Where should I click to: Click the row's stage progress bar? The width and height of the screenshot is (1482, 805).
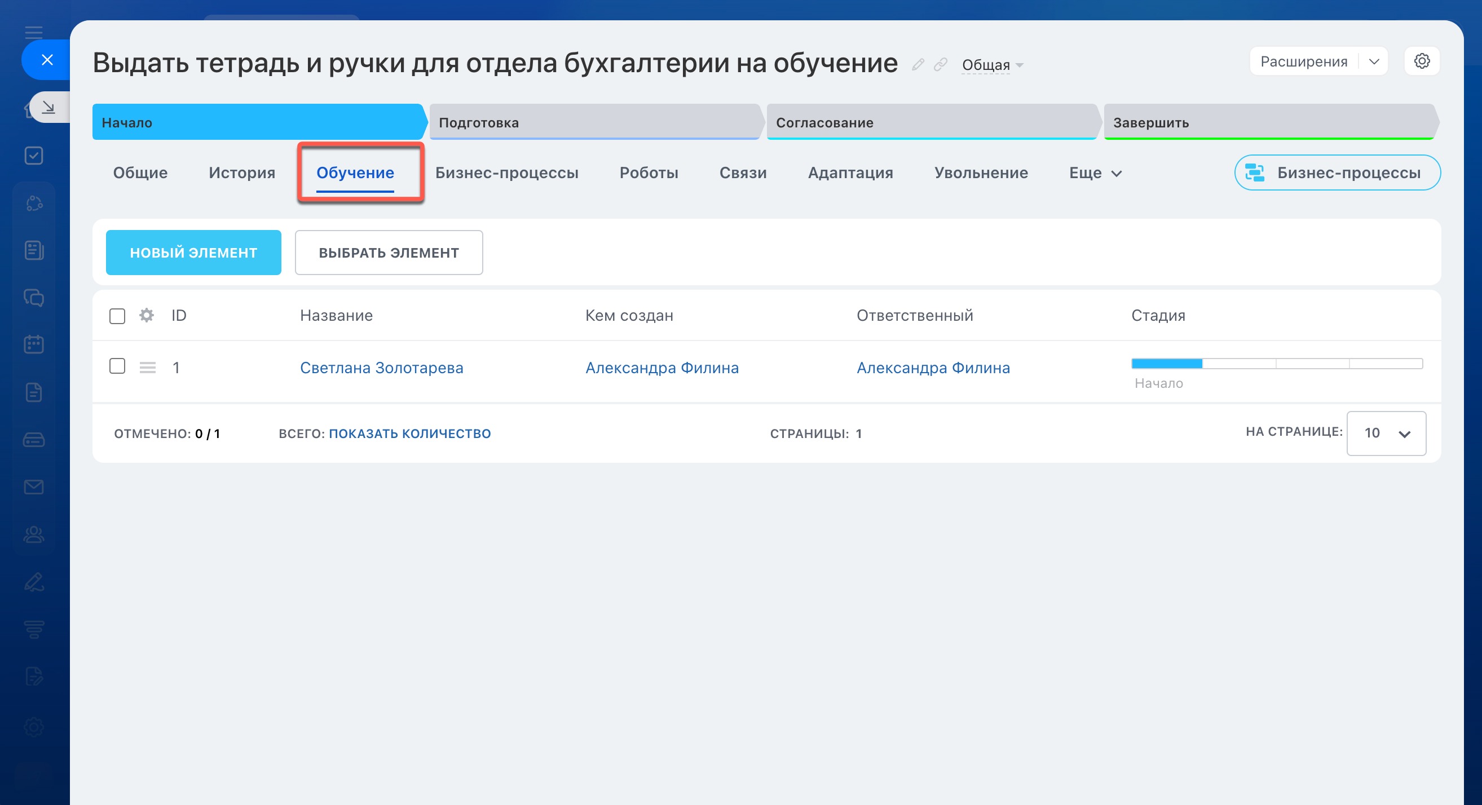pyautogui.click(x=1276, y=364)
